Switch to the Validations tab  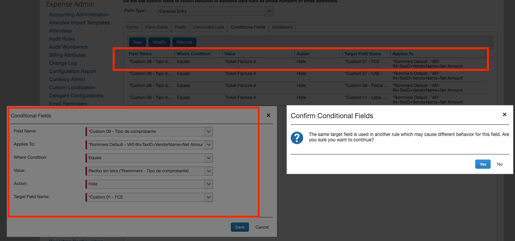coord(282,27)
